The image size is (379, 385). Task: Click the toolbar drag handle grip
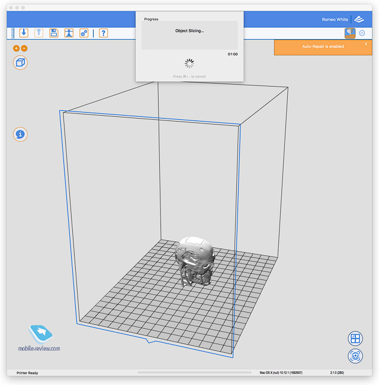pos(12,33)
